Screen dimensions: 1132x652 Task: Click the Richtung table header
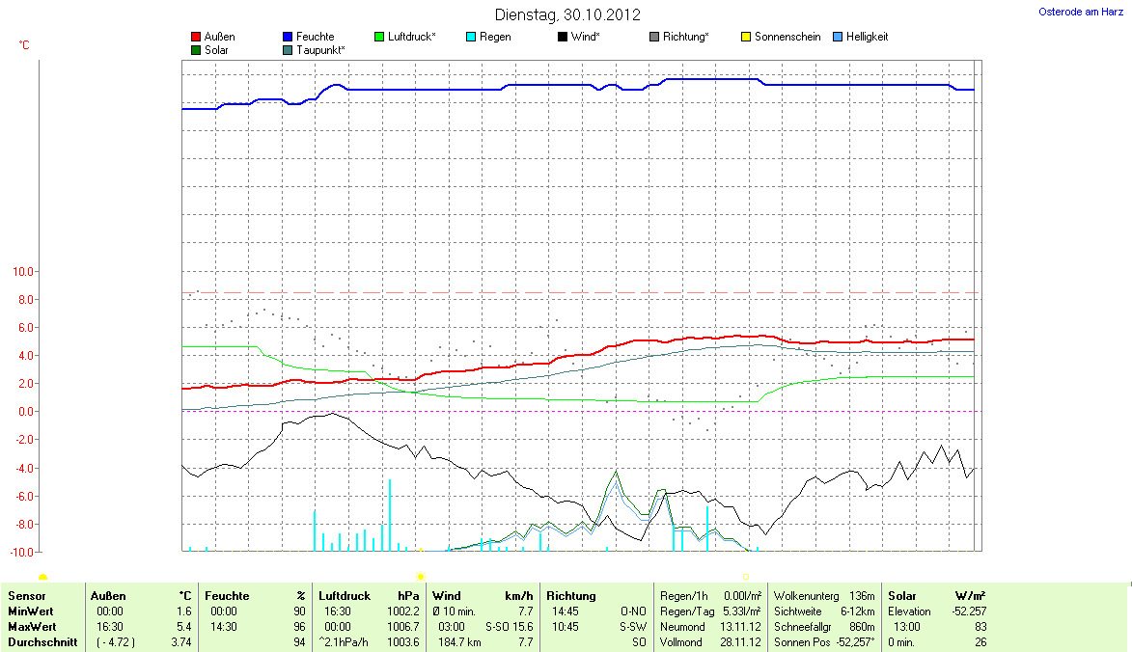click(571, 596)
